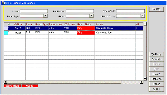Viewport: 167px width, 95px height.
Task: Focus the Name search field
Action: click(34, 11)
